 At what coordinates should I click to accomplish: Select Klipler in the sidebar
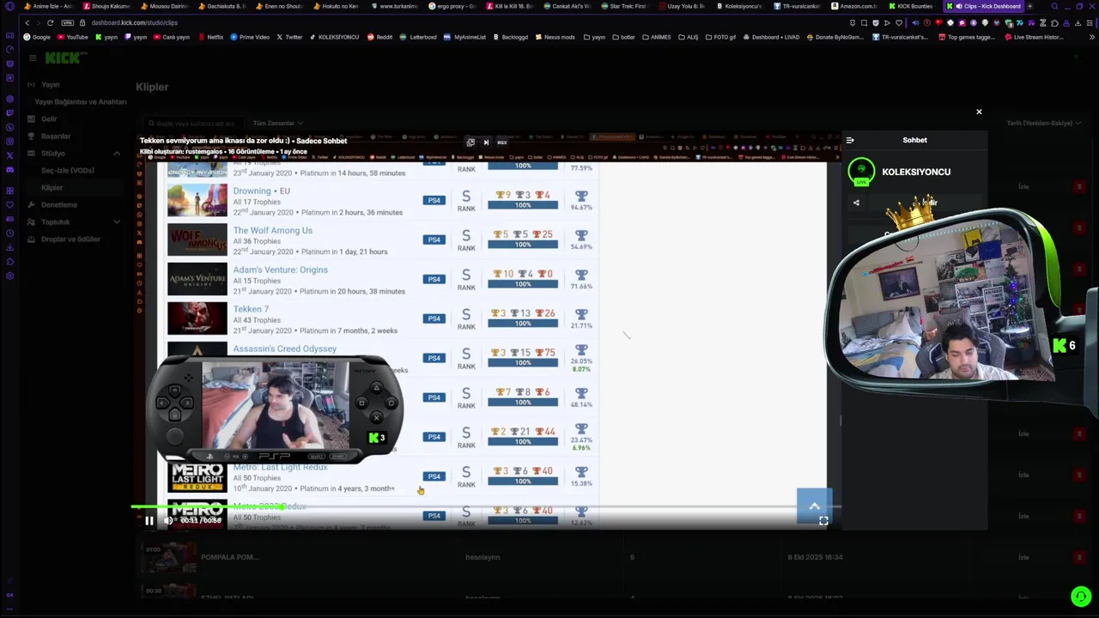click(52, 188)
